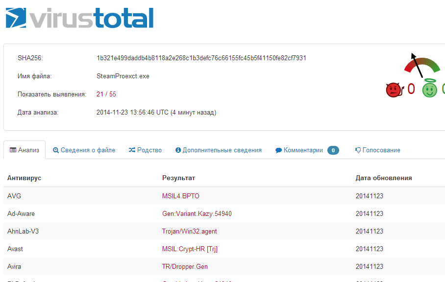Switch to the Сведения о файле tab
The height and width of the screenshot is (282, 445).
coord(84,150)
